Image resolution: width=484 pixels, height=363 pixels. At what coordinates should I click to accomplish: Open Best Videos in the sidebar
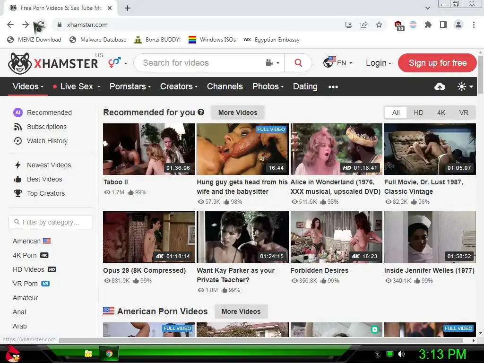tap(38, 179)
